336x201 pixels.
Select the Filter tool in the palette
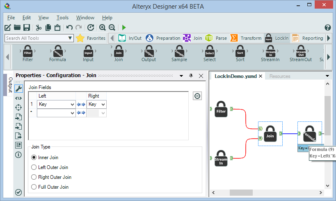pos(28,53)
